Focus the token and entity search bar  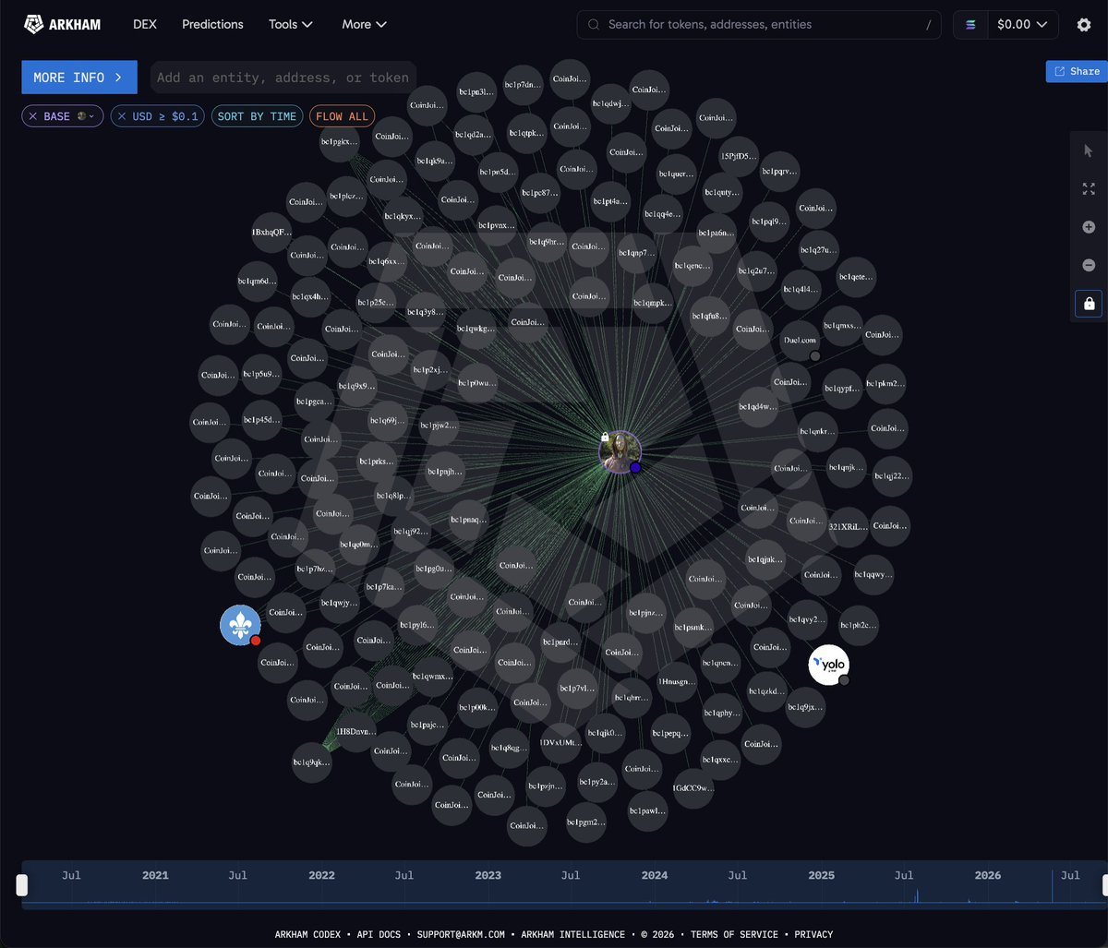pos(759,25)
